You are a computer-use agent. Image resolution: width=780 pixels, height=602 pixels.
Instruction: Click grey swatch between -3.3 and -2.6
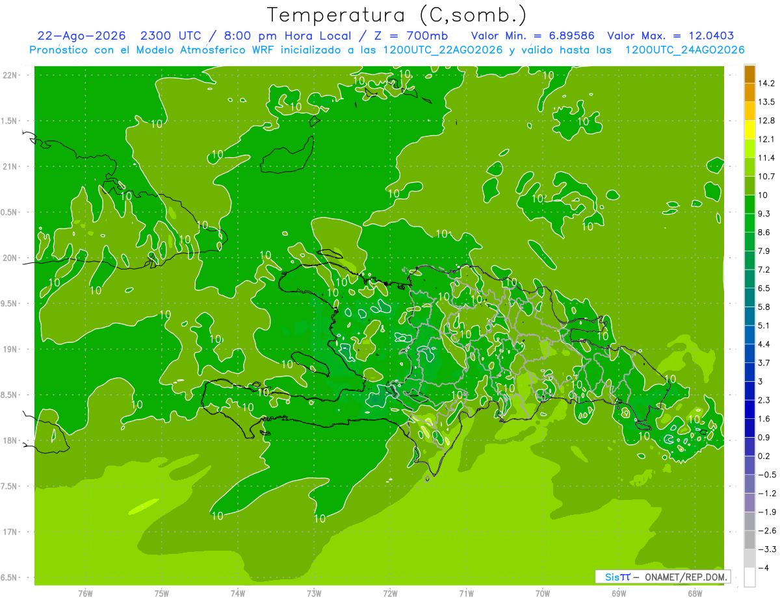pyautogui.click(x=749, y=540)
